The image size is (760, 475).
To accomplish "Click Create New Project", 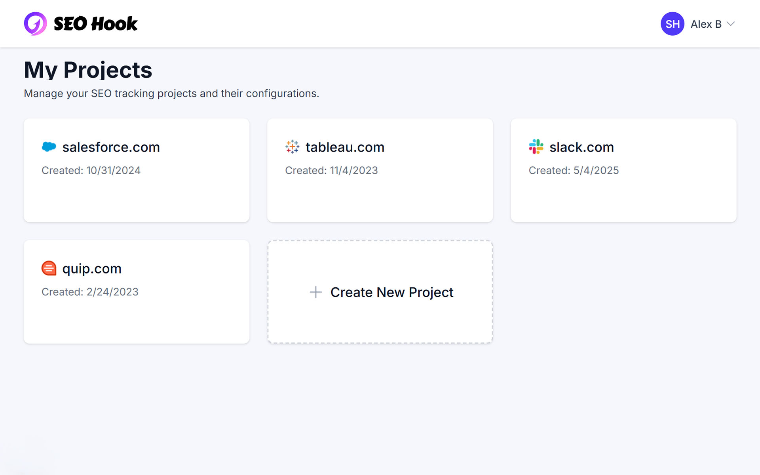I will point(380,292).
